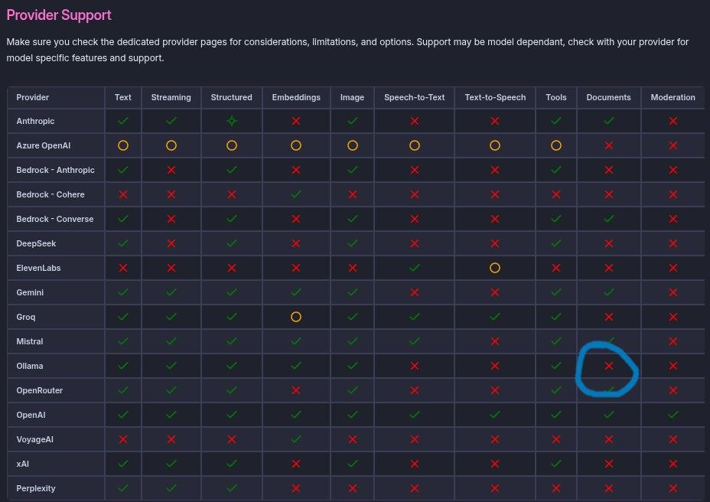
Task: Click the green check for VoyageAI Embeddings
Action: [x=295, y=439]
